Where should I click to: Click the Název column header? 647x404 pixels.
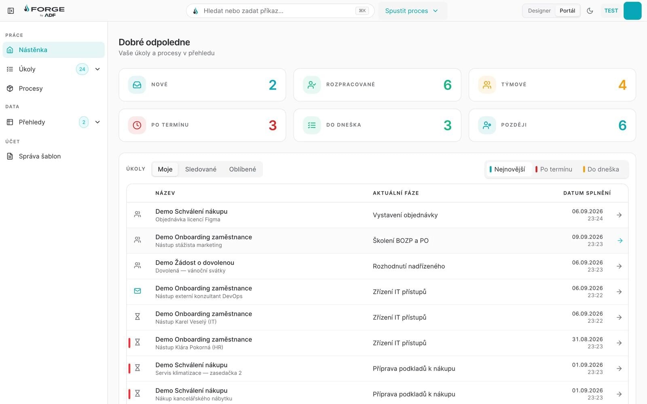tap(165, 193)
